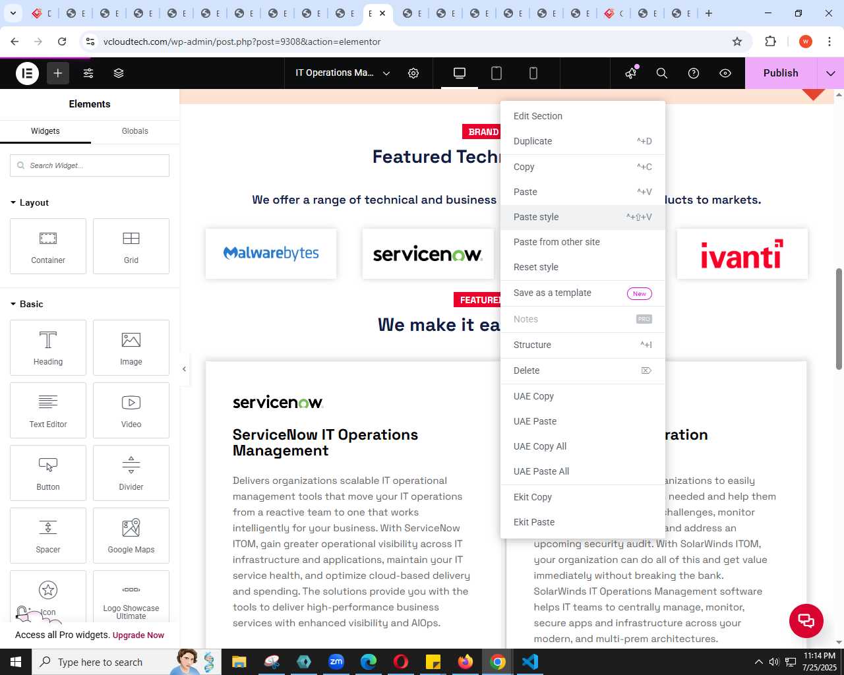This screenshot has width=844, height=675.
Task: Toggle the preview changes eye icon
Action: (x=725, y=73)
